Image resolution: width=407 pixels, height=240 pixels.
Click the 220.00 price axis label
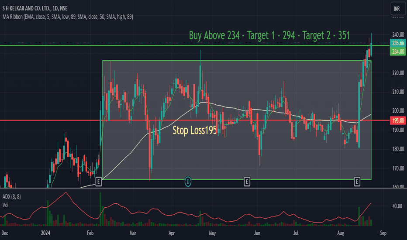pyautogui.click(x=398, y=73)
